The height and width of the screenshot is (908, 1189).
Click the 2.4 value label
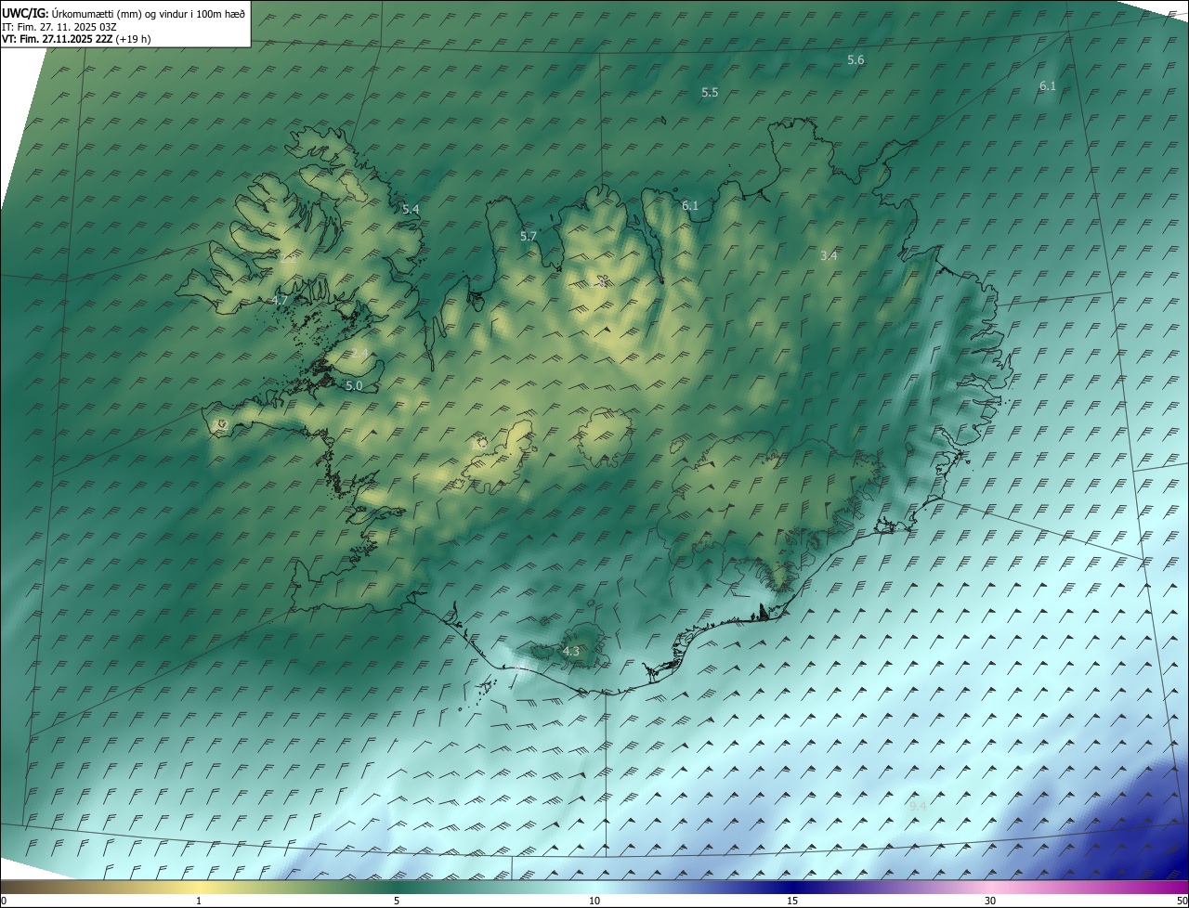tap(360, 354)
